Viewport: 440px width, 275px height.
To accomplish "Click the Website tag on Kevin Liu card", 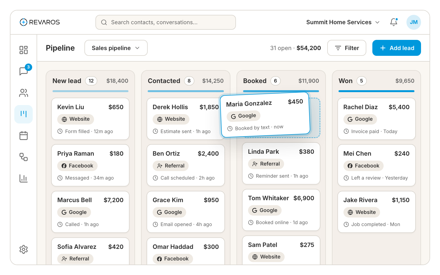I will click(76, 119).
